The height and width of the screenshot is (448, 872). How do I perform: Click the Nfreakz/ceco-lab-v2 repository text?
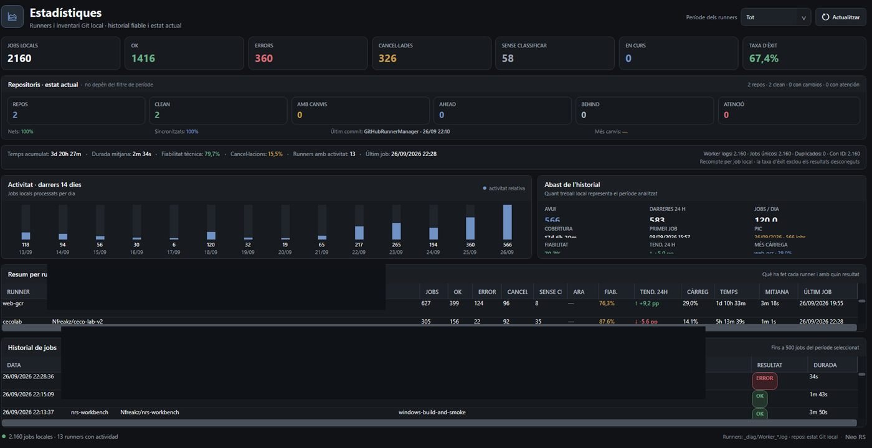[x=77, y=322]
